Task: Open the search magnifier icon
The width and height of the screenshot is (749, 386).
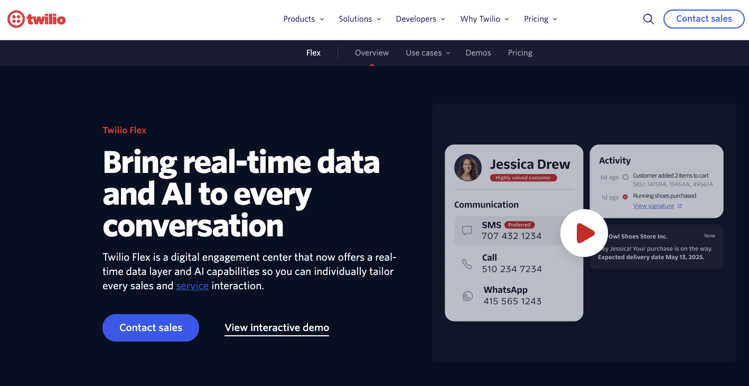Action: (x=648, y=19)
